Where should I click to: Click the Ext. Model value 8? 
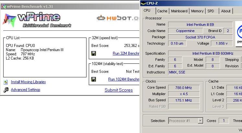click(213, 66)
